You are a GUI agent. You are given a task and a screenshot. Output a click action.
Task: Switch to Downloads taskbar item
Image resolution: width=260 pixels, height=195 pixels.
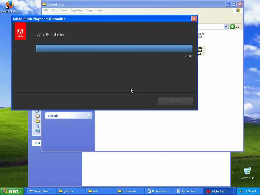click(x=130, y=191)
